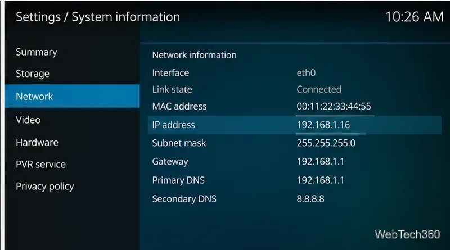Image resolution: width=450 pixels, height=250 pixels.
Task: View the Privacy policy
Action: point(45,187)
